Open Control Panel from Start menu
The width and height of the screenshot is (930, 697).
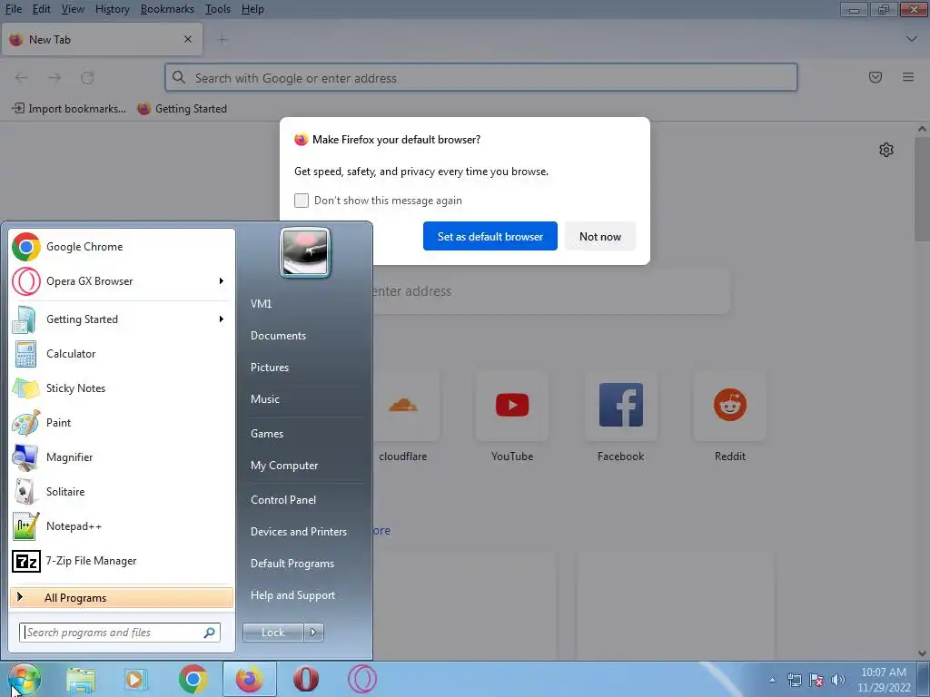click(x=283, y=500)
